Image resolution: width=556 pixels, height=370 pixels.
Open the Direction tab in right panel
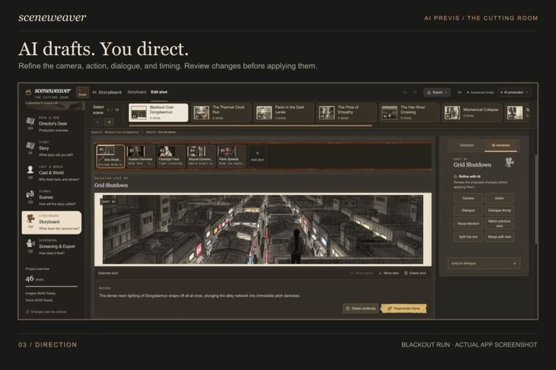466,145
